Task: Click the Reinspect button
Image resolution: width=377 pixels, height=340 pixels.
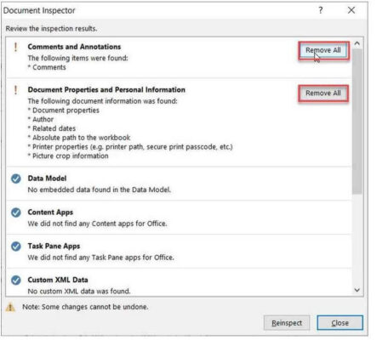Action: (x=287, y=323)
